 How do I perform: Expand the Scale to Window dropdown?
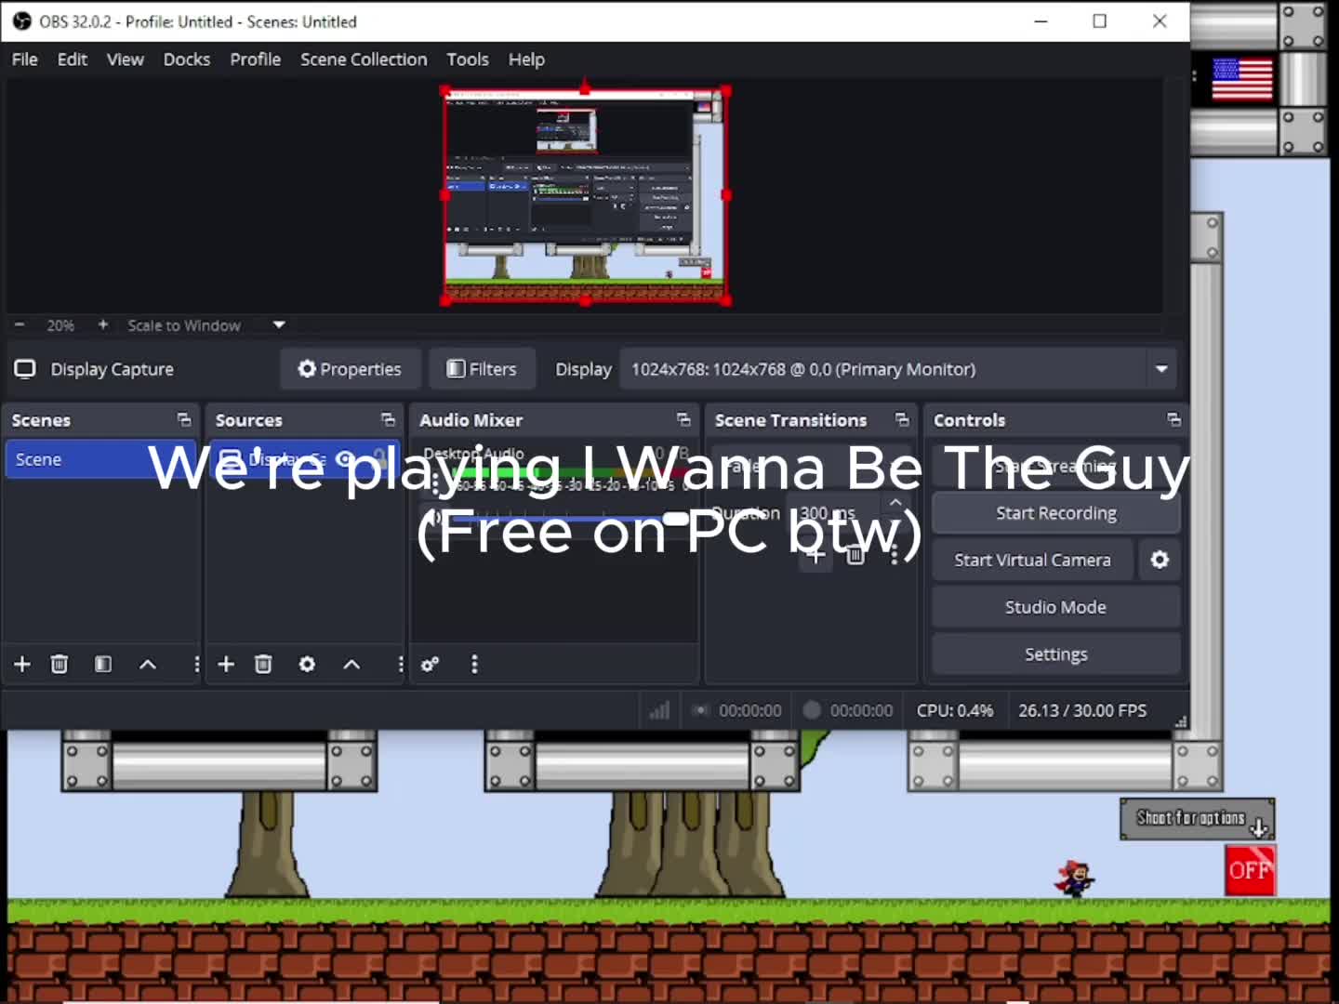coord(279,325)
